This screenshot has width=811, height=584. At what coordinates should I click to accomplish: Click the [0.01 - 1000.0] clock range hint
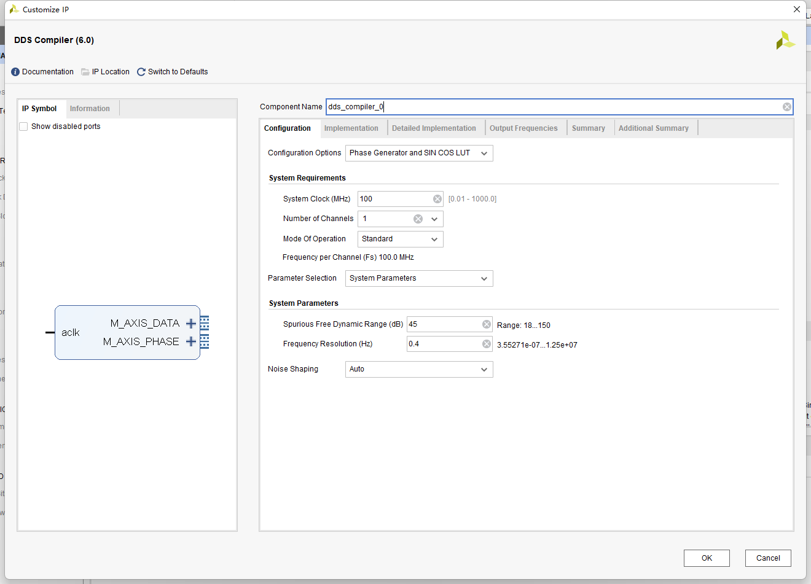pos(472,199)
